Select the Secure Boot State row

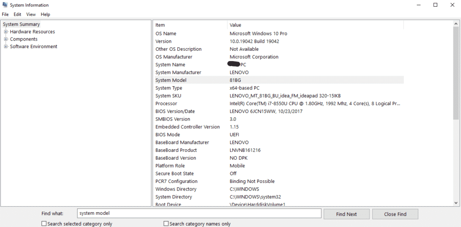point(279,174)
